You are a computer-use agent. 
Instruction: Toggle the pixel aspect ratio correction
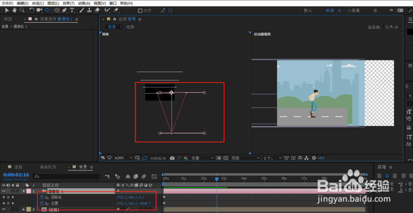pyautogui.click(x=286, y=158)
